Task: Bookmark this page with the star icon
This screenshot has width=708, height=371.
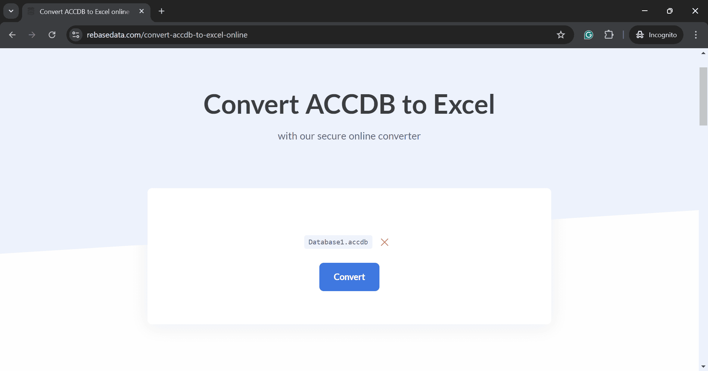Action: click(x=561, y=35)
